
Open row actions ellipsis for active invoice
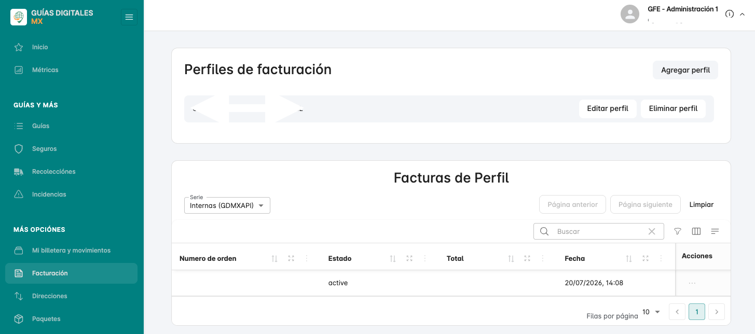692,283
